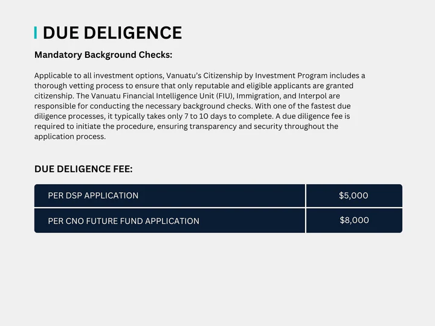435x326 pixels.
Task: Click the words Vanuatu's Citizenship by Investment Program
Action: [247, 75]
